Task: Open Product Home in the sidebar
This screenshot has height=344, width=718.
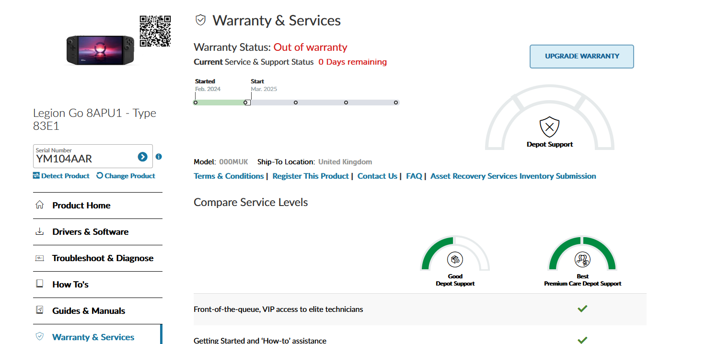Action: (x=81, y=206)
